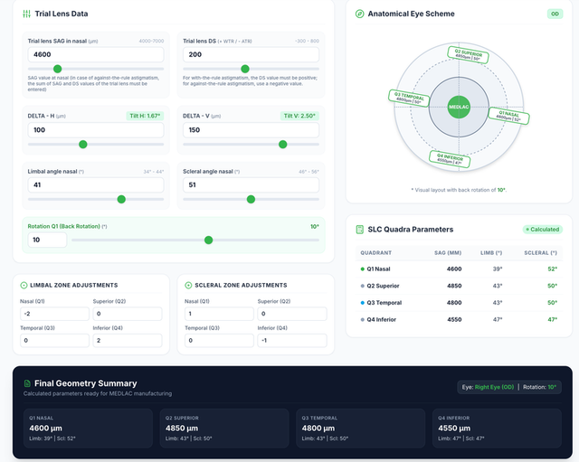Click the compass icon beside Anatomical Eye Scheme

[359, 14]
